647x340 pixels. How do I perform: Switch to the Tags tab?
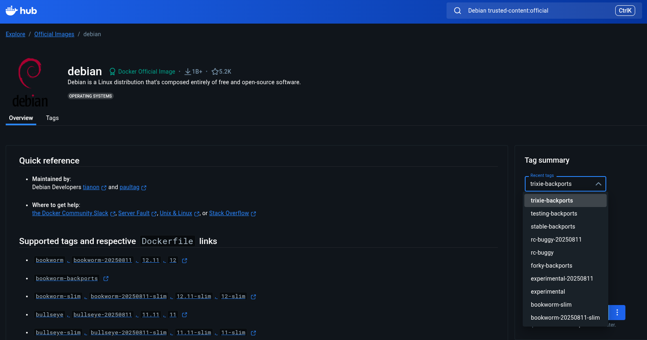pos(52,118)
